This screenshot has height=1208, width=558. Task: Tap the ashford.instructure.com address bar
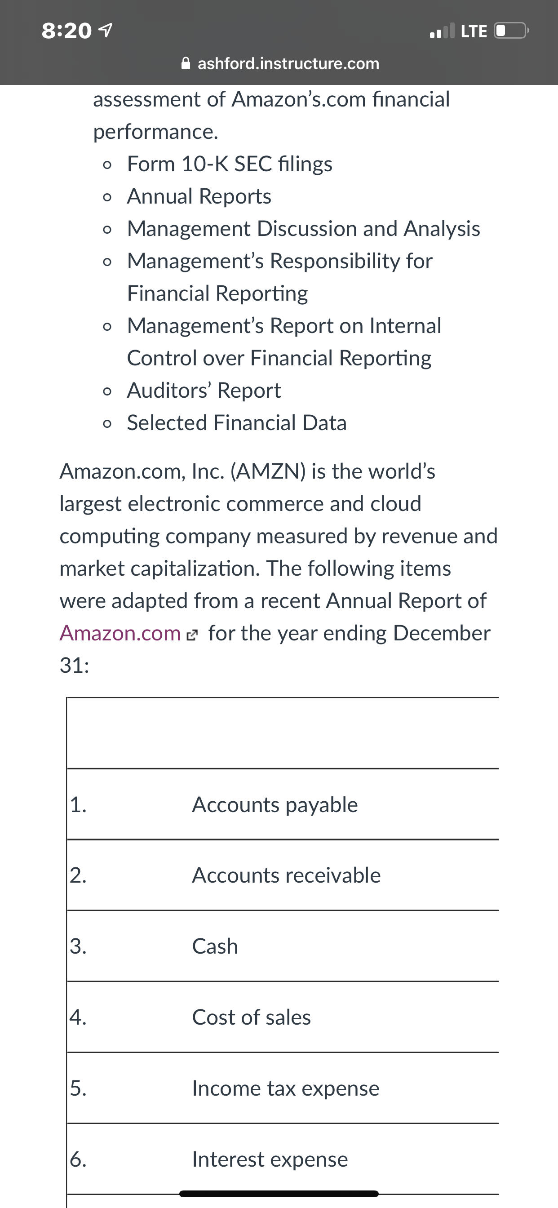tap(280, 63)
